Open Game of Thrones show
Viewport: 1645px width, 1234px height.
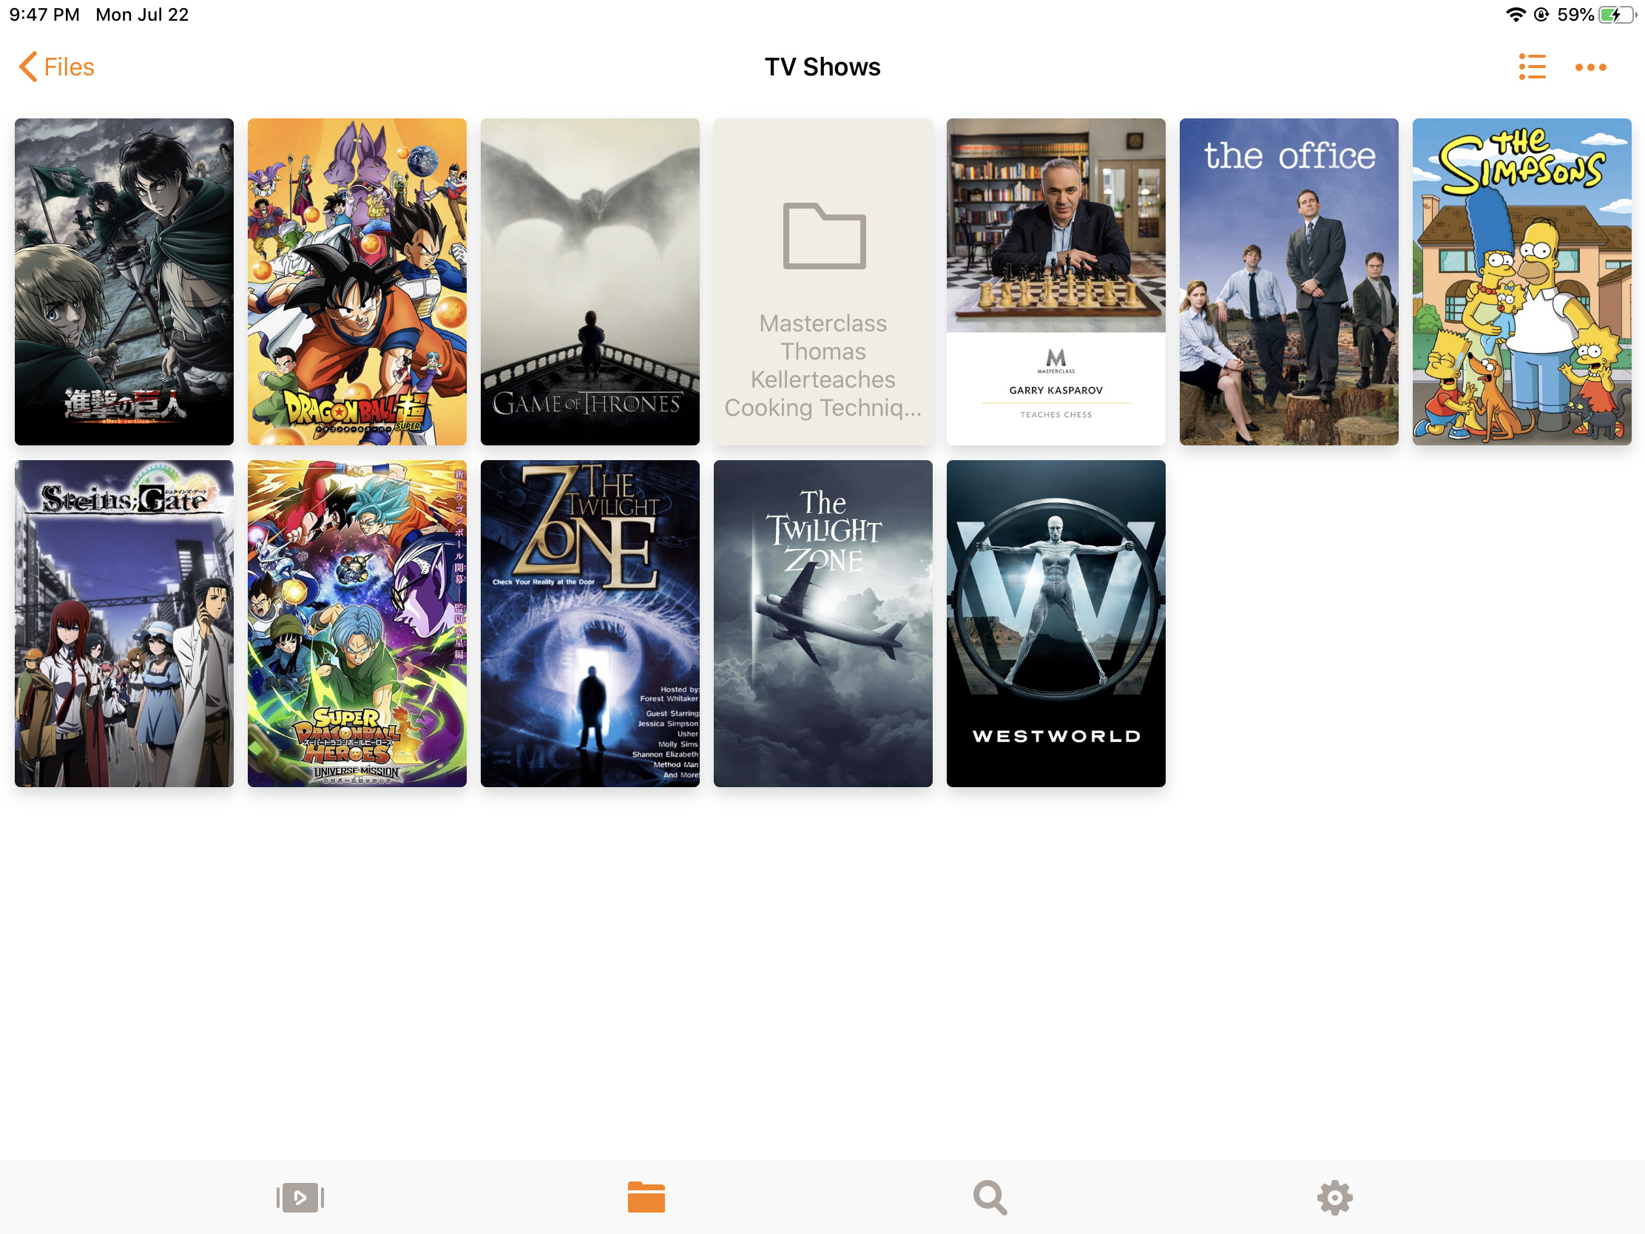point(590,281)
